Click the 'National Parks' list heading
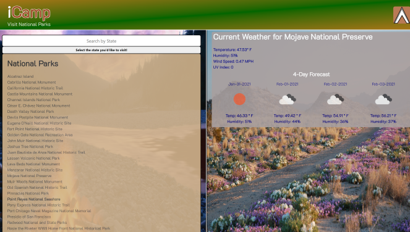Screen dimensions: 410x232 33,64
